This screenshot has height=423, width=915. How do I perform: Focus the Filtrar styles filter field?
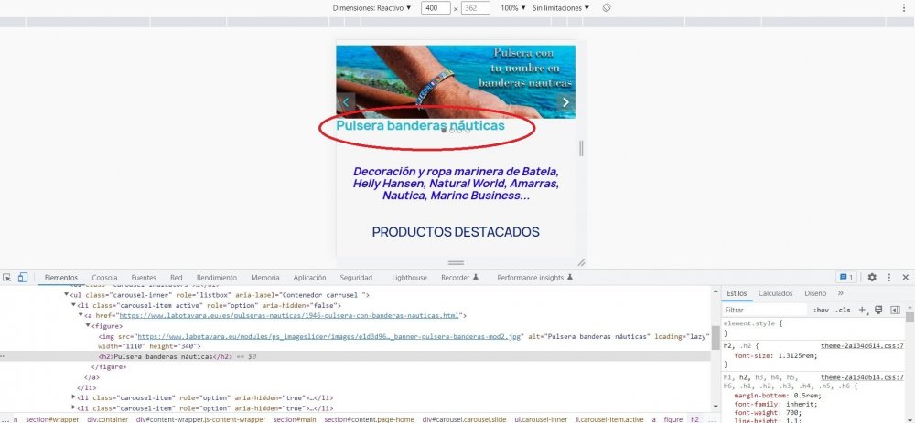pos(765,310)
